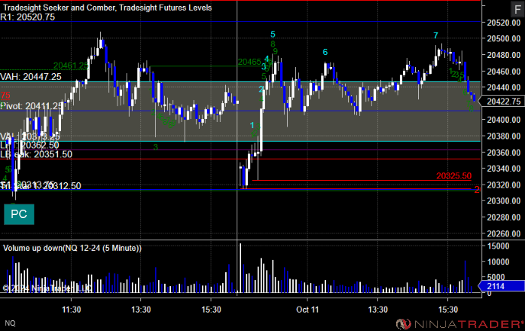Click the 20500.00 price axis label
The image size is (525, 331).
tap(504, 39)
